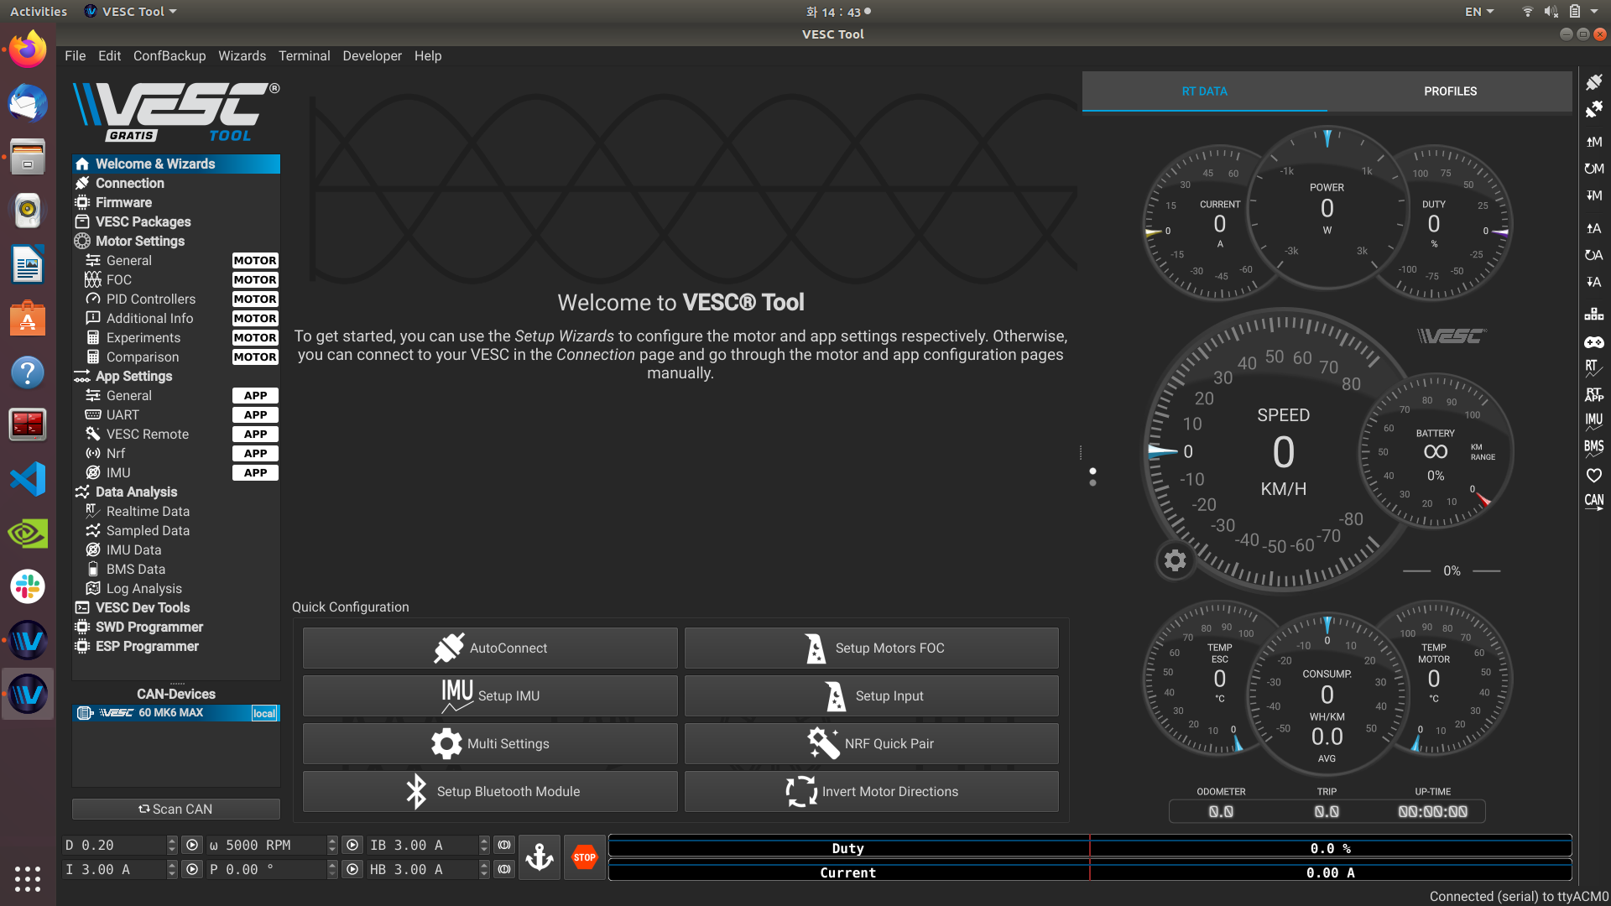Open the Developer menu
This screenshot has width=1611, height=906.
tap(372, 55)
